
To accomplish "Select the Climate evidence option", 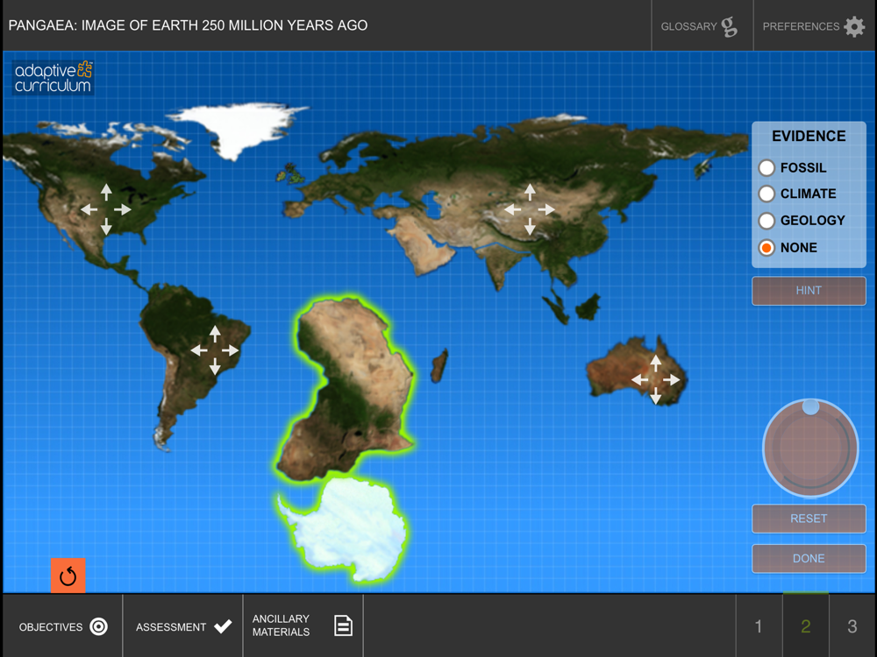I will coord(797,194).
